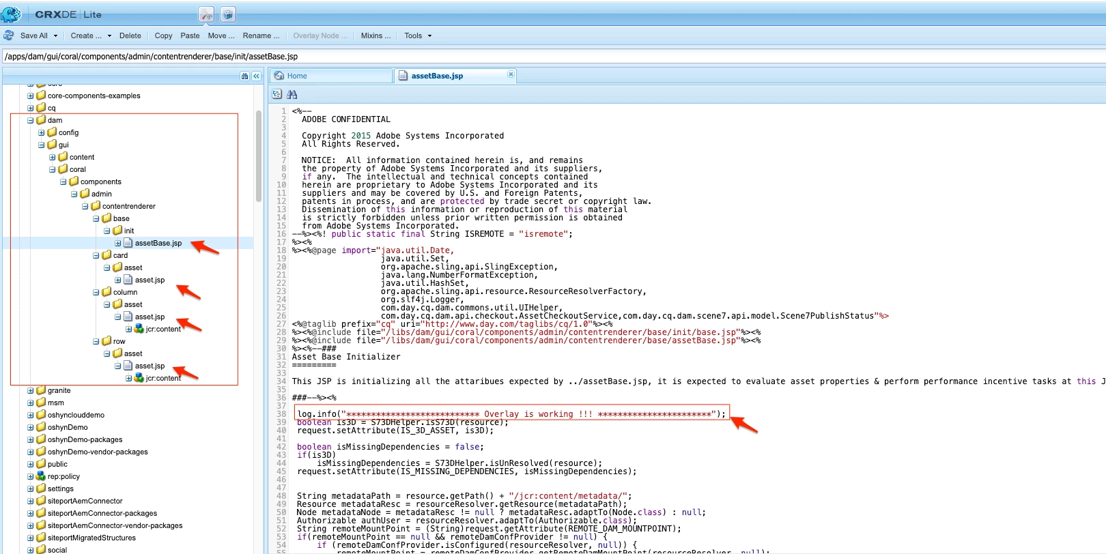The width and height of the screenshot is (1106, 554).
Task: Click the tree panel vertical scrollbar
Action: [259, 157]
